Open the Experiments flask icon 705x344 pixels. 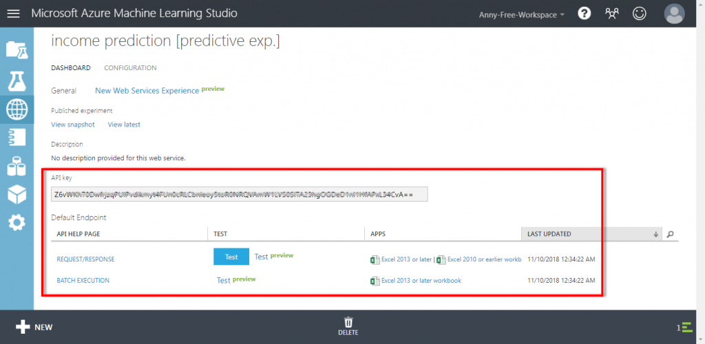(17, 81)
